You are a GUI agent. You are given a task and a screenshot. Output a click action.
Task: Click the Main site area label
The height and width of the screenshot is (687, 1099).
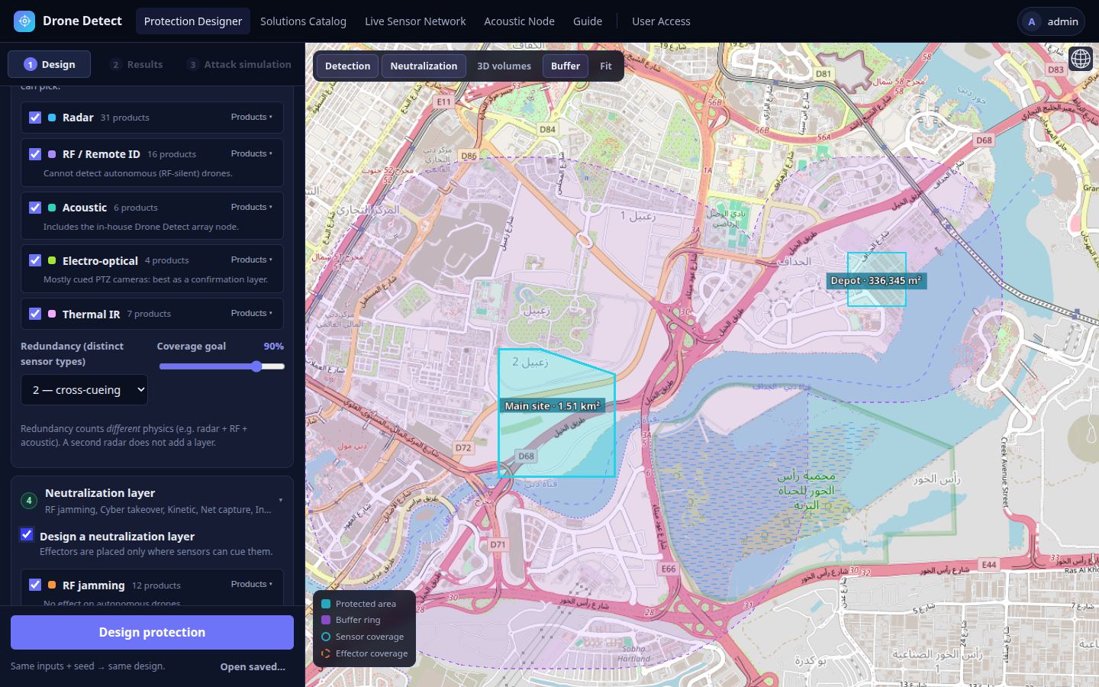[x=552, y=406]
